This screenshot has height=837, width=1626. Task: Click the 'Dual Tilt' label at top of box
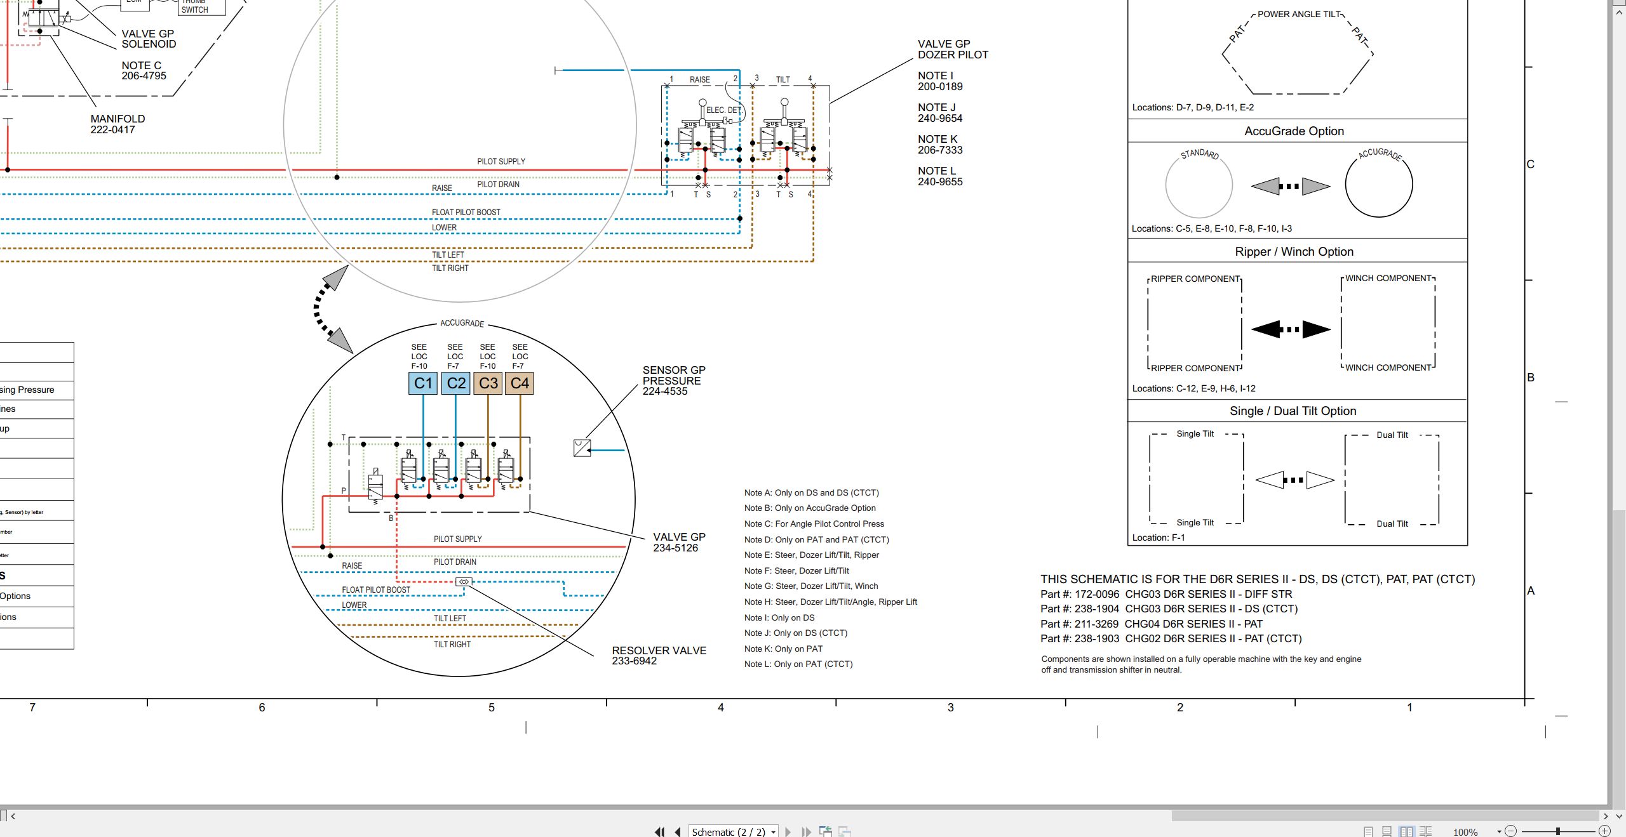(x=1392, y=435)
